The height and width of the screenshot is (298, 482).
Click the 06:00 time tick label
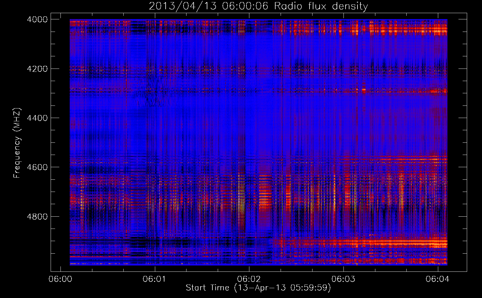(x=60, y=279)
